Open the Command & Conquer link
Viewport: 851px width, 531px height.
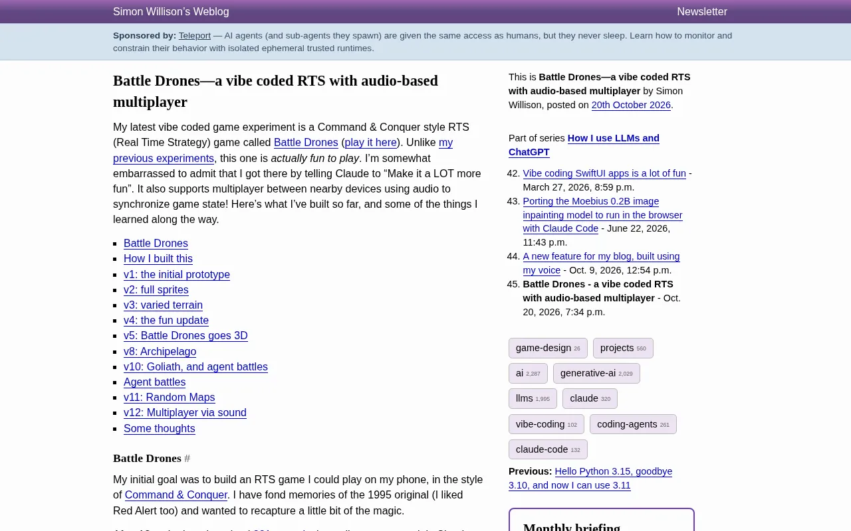[176, 494]
